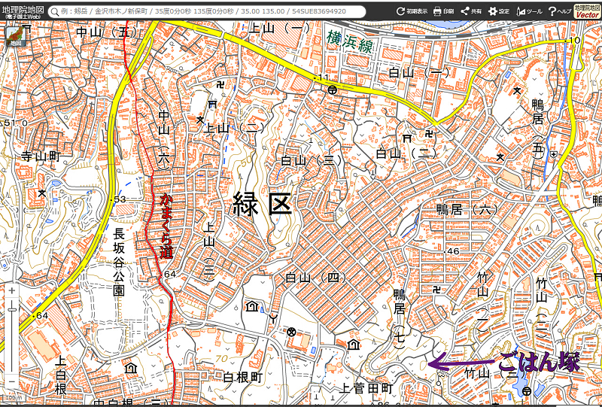The width and height of the screenshot is (602, 407).
Task: Click the 地理院地図 logo in header
Action: (23, 11)
